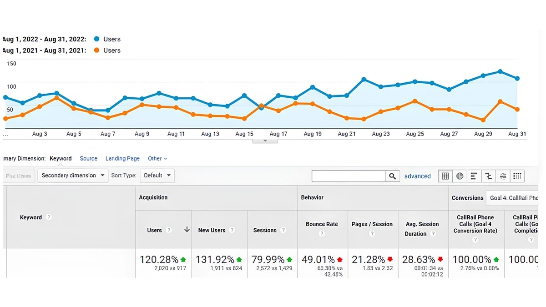This screenshot has height=307, width=546.
Task: Open the advanced filter link
Action: coord(417,176)
